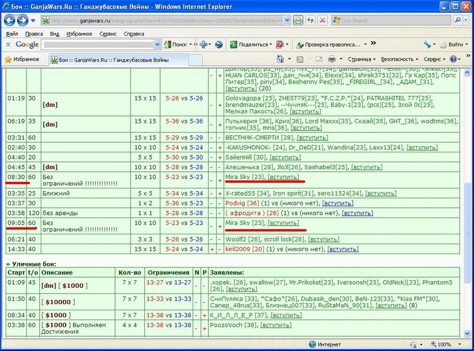Click the 100% zoom level button
Image resolution: width=474 pixels, height=351 pixels.
441,344
